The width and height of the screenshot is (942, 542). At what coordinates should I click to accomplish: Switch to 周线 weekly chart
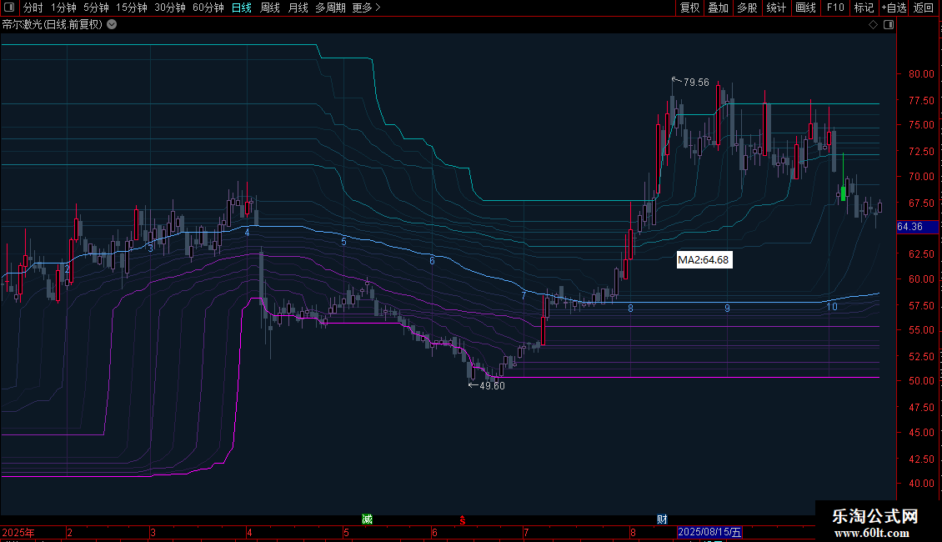pyautogui.click(x=270, y=8)
